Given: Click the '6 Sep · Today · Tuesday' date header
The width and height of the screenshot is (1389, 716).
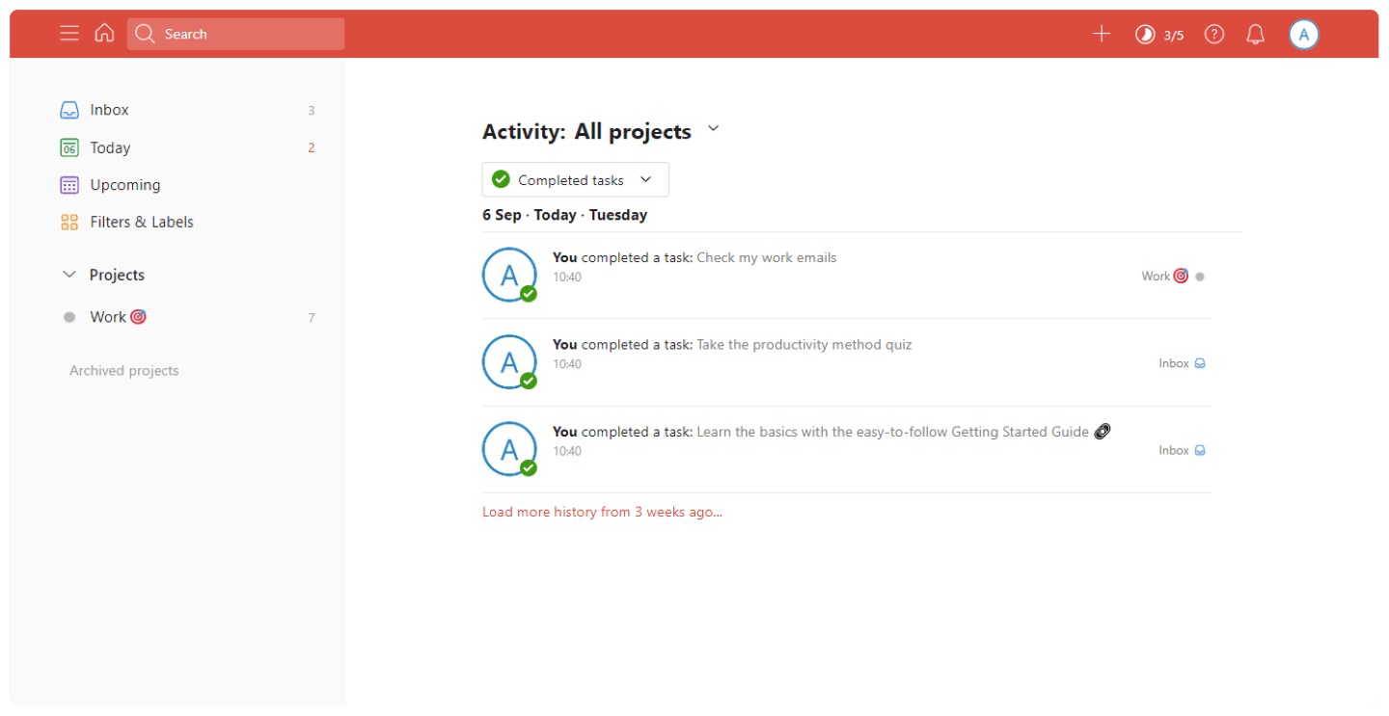Looking at the screenshot, I should 565,215.
